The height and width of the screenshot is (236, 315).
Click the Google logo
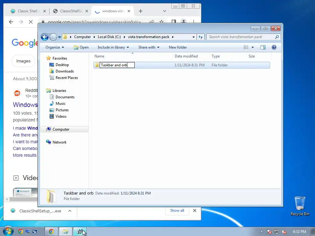[25, 43]
